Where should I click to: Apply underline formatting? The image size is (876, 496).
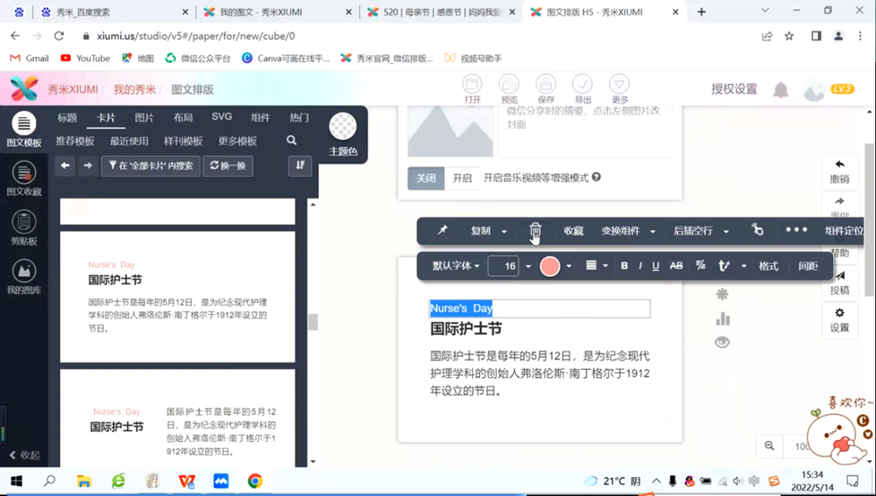coord(656,266)
